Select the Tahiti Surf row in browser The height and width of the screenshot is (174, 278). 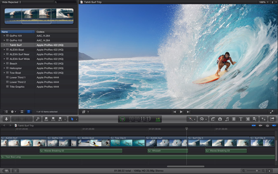(16, 45)
